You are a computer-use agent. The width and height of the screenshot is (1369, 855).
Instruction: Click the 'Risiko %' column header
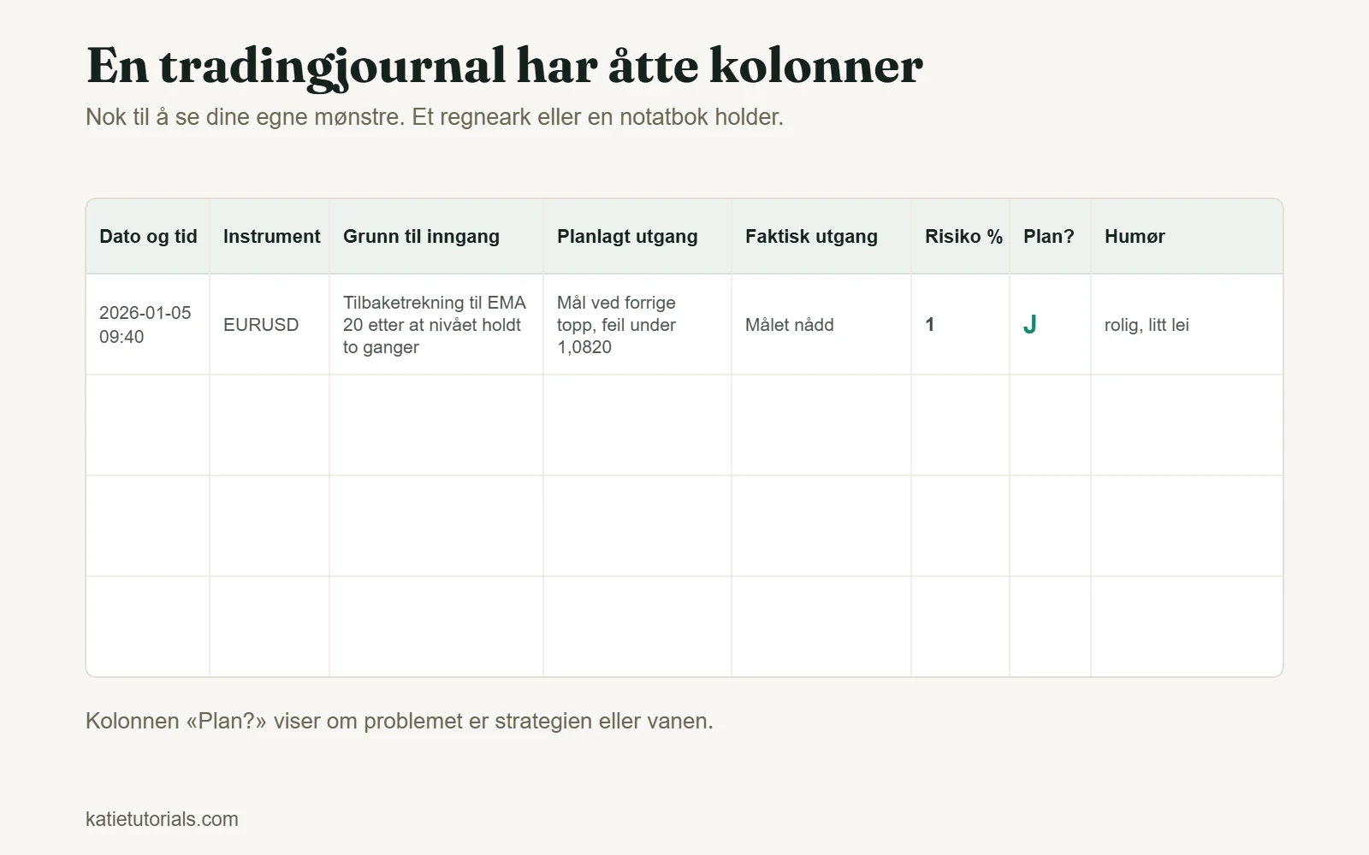coord(960,237)
